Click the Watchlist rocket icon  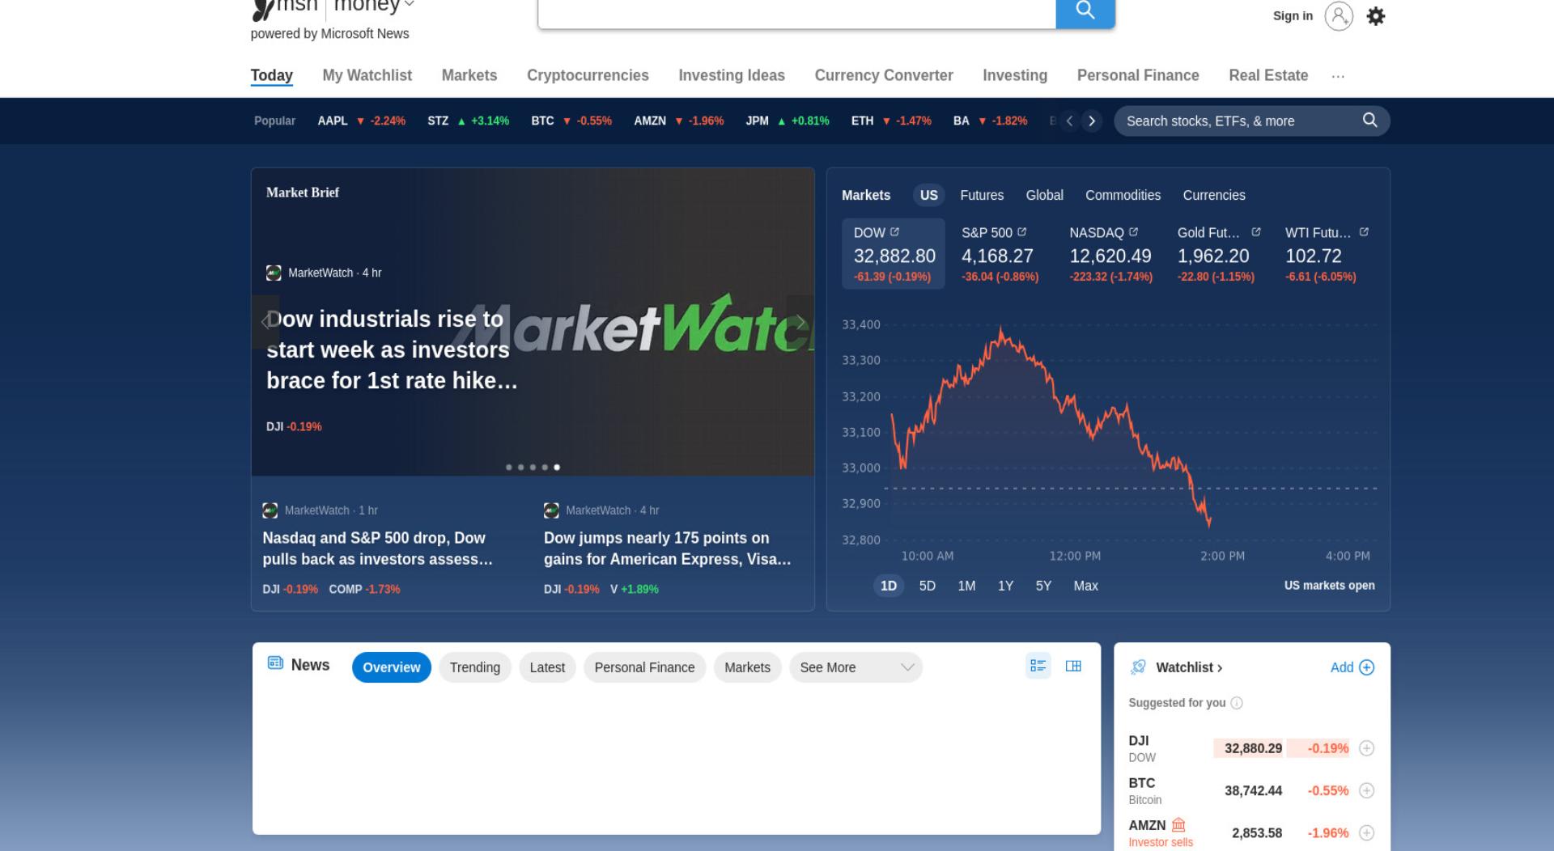[1138, 667]
